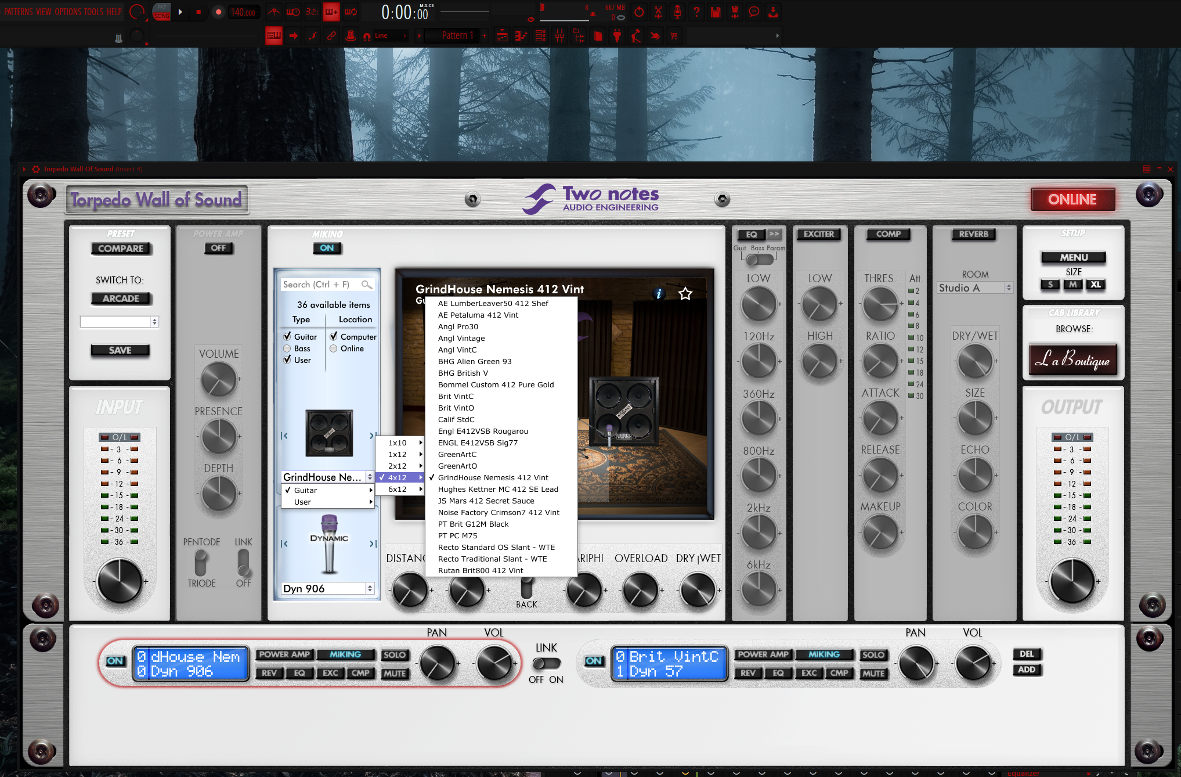Click the miking DISTANCE knob

point(410,591)
